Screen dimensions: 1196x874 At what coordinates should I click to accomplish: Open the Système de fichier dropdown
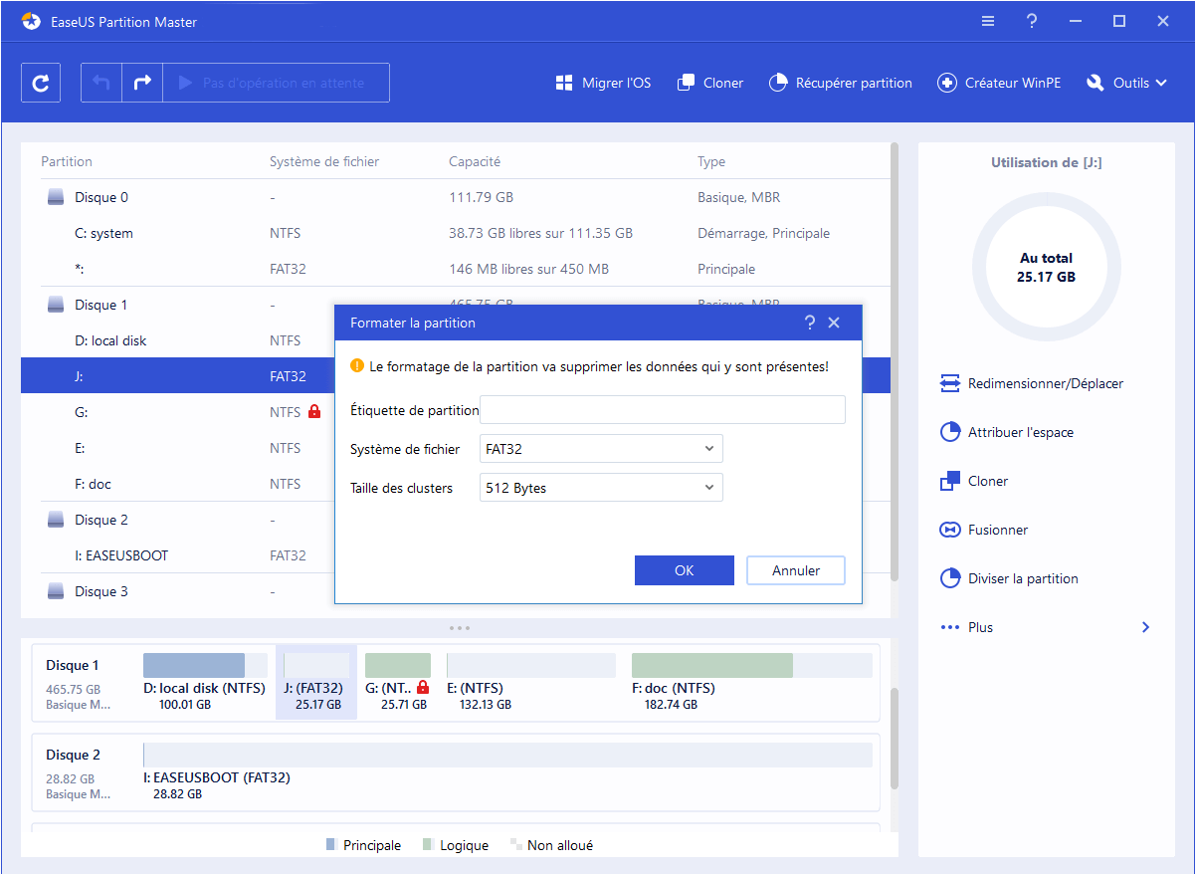click(600, 448)
